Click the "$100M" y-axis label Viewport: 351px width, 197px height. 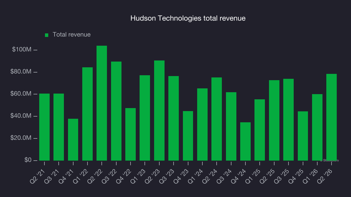[22, 50]
